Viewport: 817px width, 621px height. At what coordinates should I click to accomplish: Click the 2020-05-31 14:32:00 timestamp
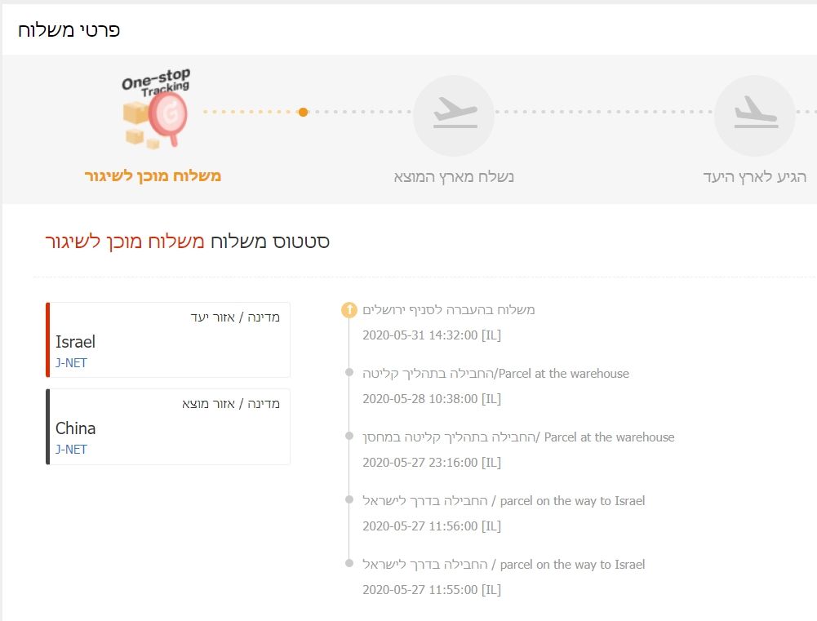431,335
